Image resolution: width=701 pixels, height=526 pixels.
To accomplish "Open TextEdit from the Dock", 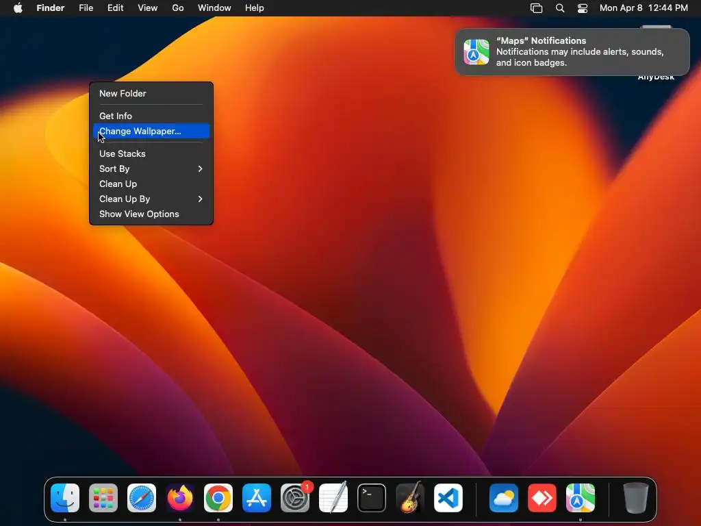I will tap(333, 498).
